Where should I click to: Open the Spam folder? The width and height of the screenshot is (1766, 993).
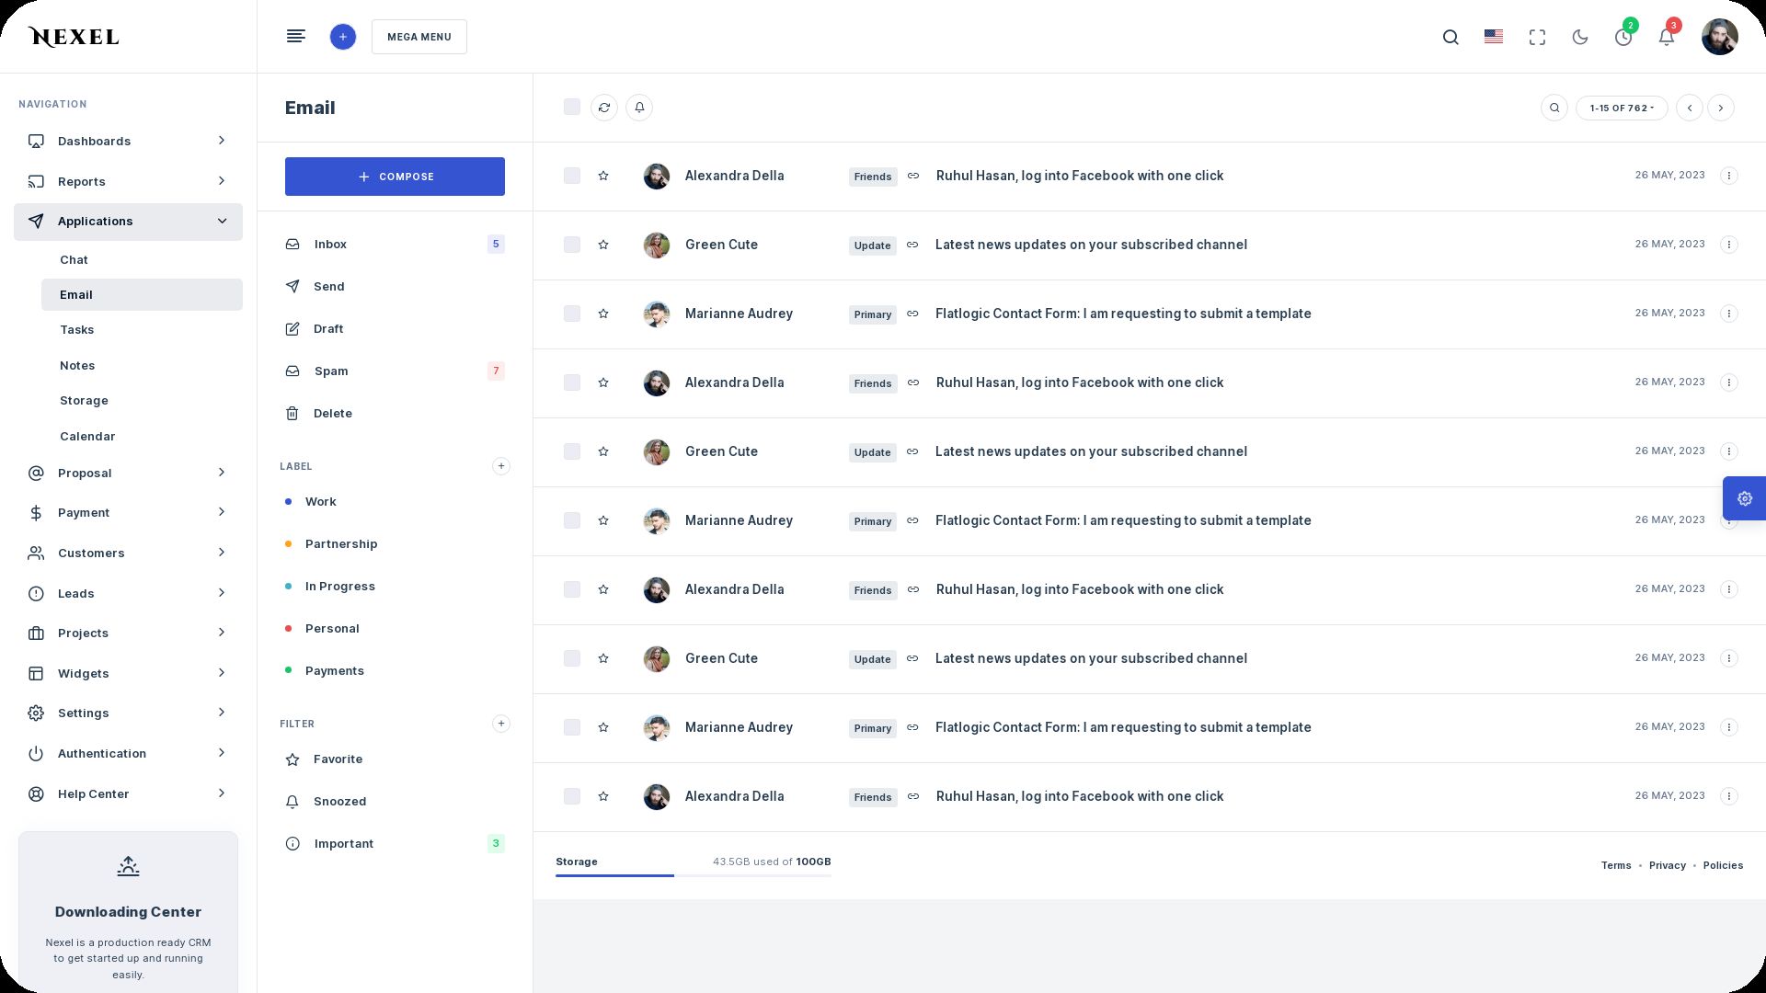click(331, 371)
